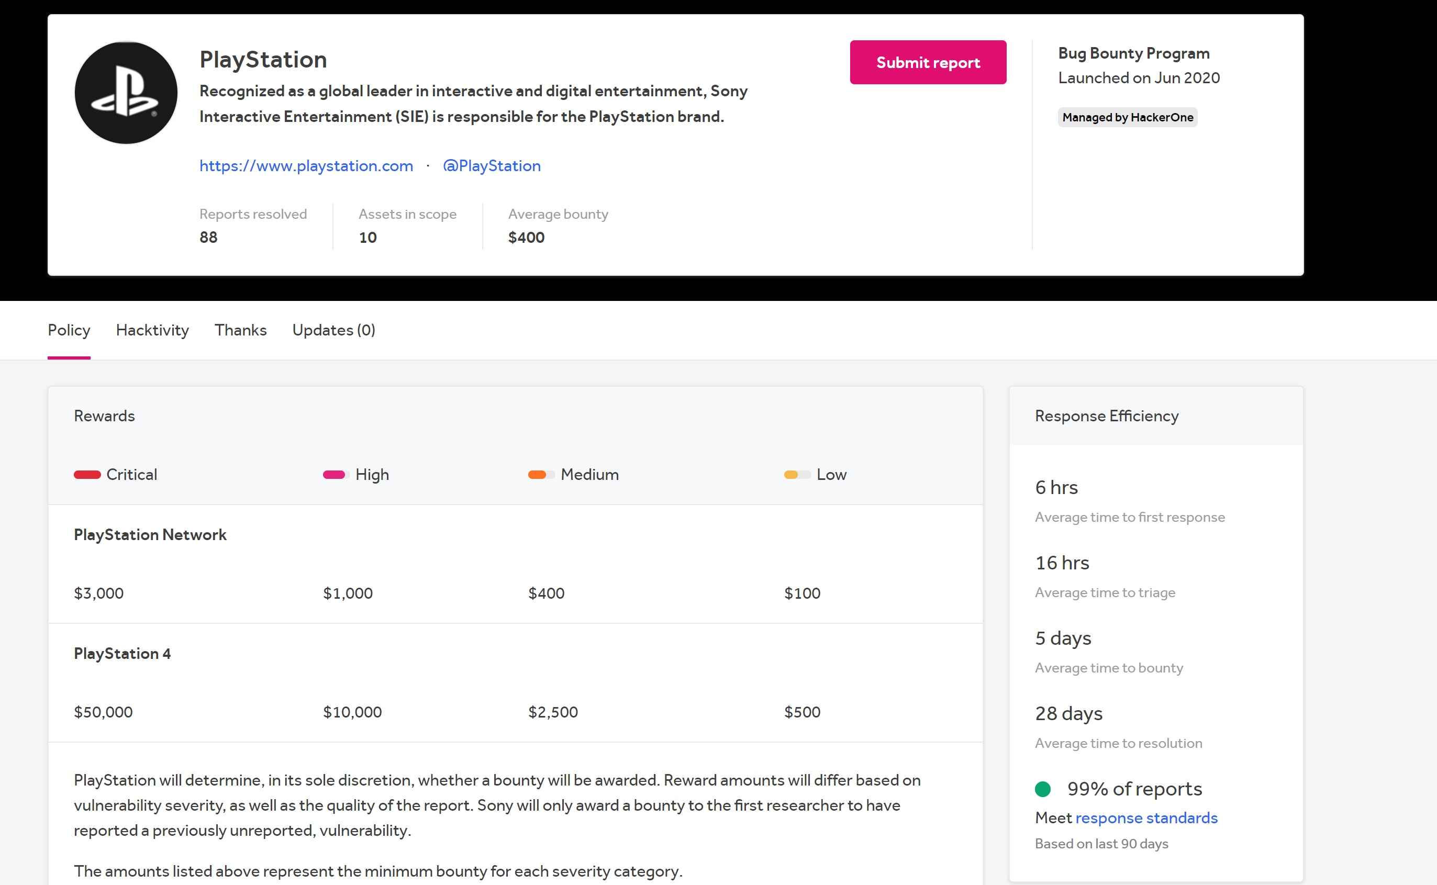The image size is (1437, 885).
Task: Click the Average bounty value $400
Action: pyautogui.click(x=526, y=238)
